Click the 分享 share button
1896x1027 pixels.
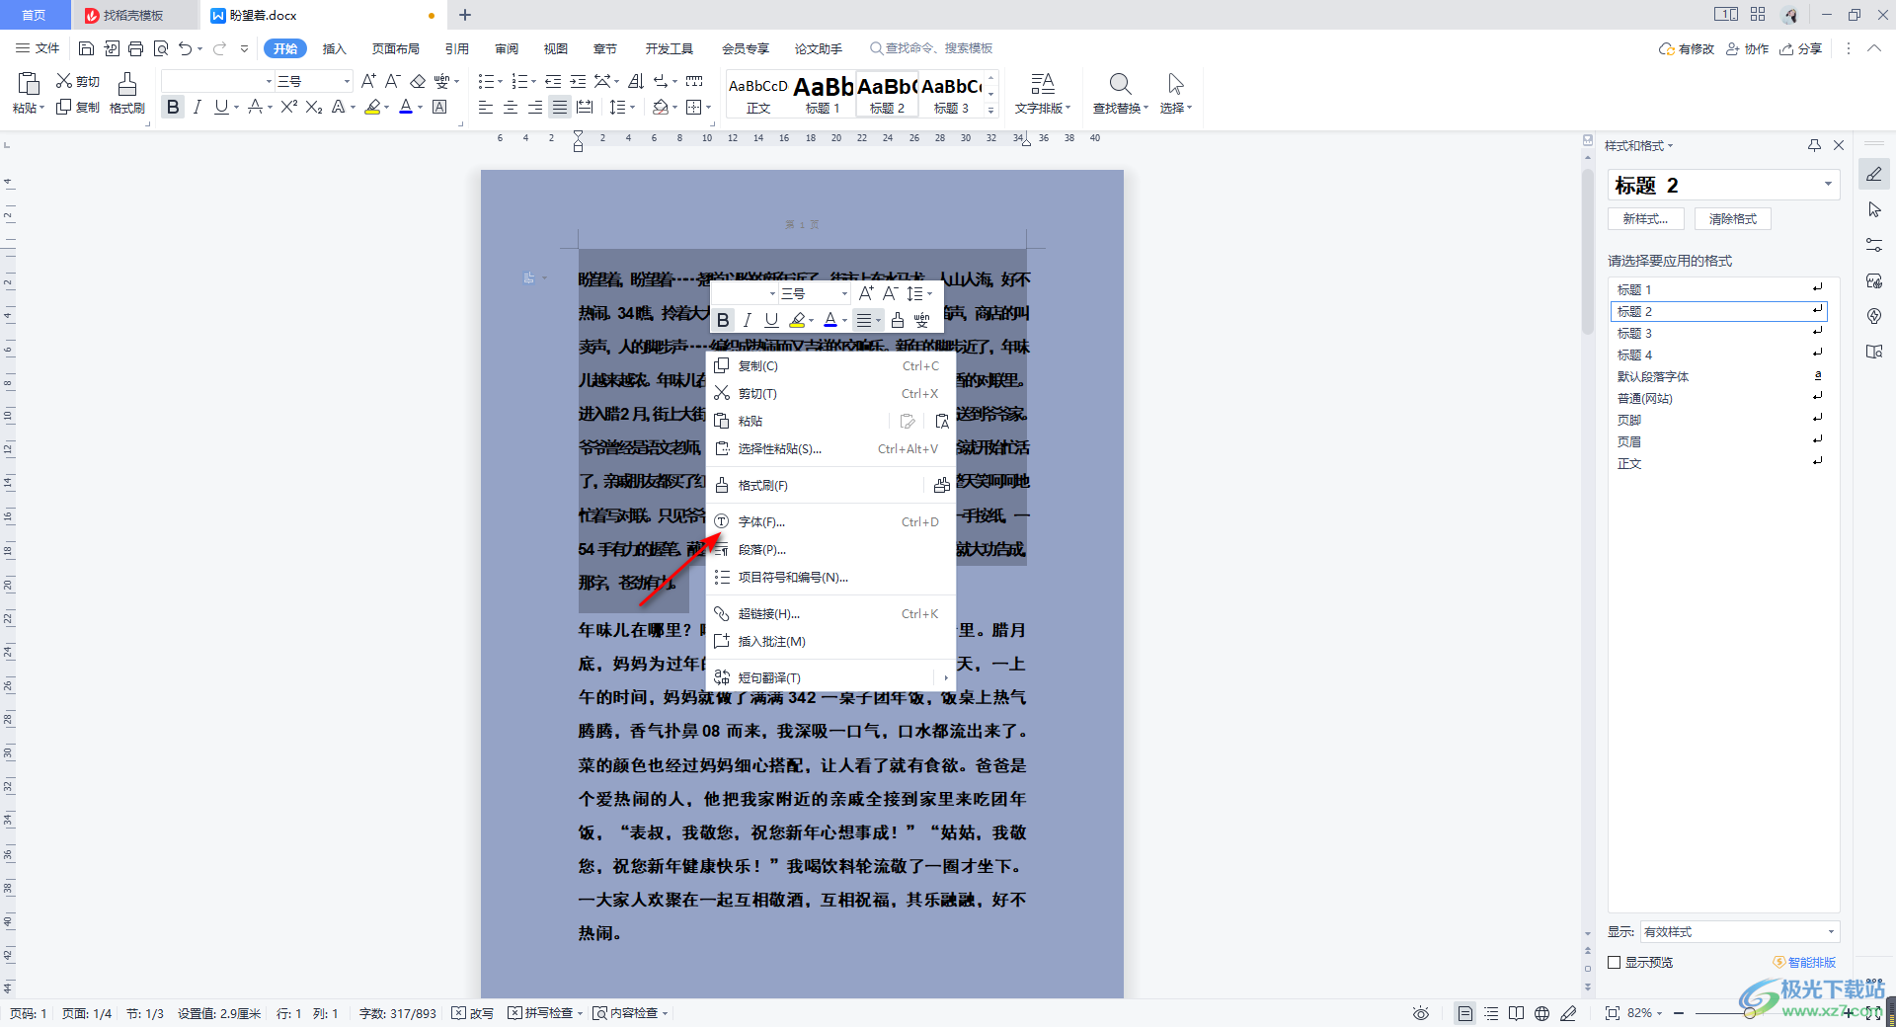click(x=1801, y=48)
